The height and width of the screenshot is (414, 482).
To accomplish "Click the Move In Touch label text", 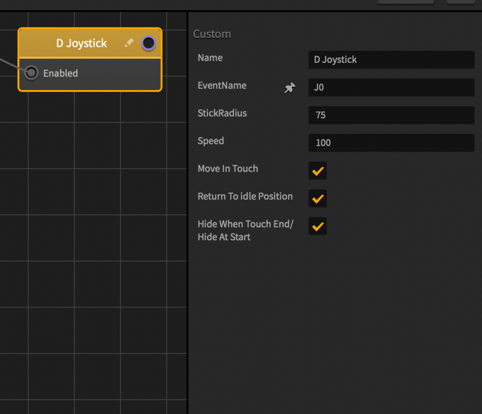I will (228, 168).
